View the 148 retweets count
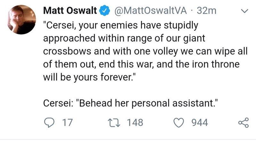The image size is (256, 141). (135, 122)
